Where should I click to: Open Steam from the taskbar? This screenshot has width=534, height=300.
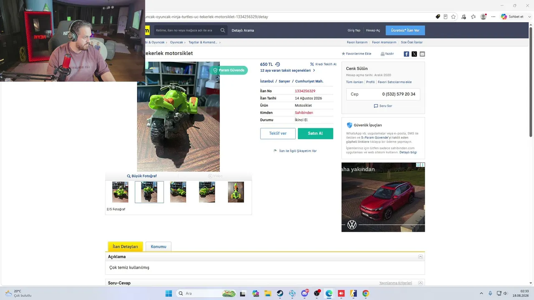click(x=280, y=293)
